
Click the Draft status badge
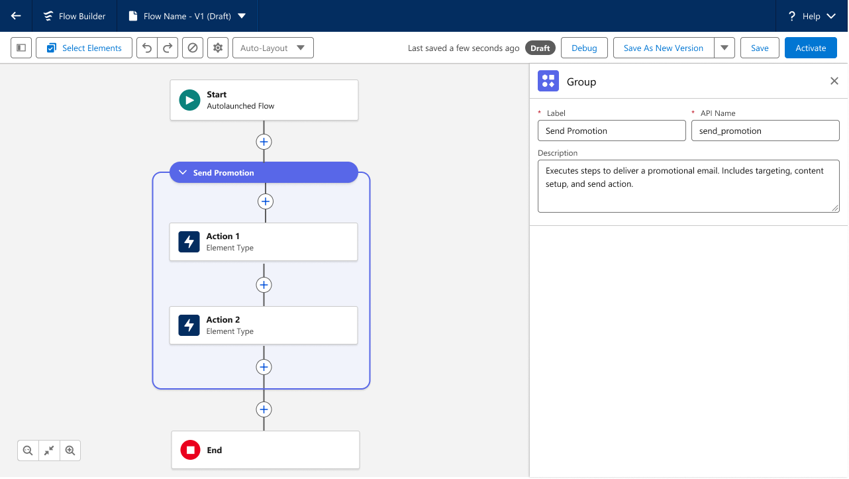540,48
